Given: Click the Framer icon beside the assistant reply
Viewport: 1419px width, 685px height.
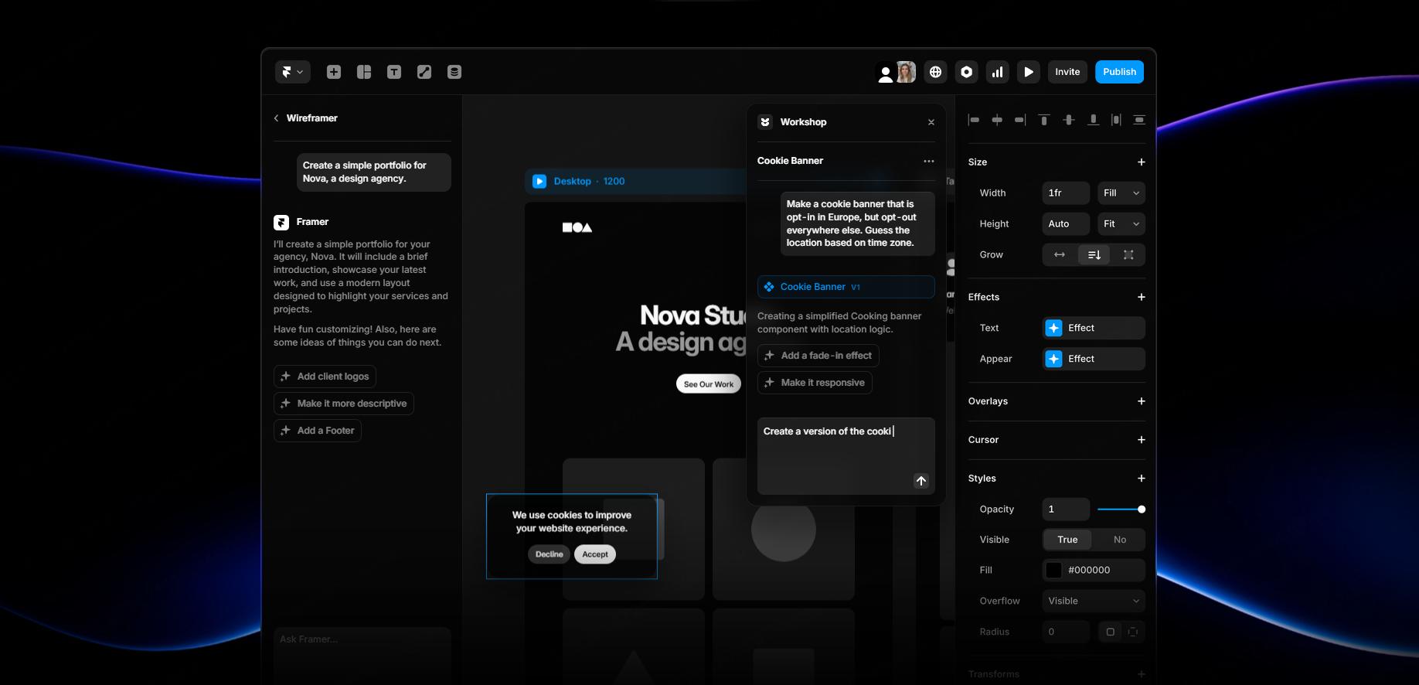Looking at the screenshot, I should (x=281, y=223).
